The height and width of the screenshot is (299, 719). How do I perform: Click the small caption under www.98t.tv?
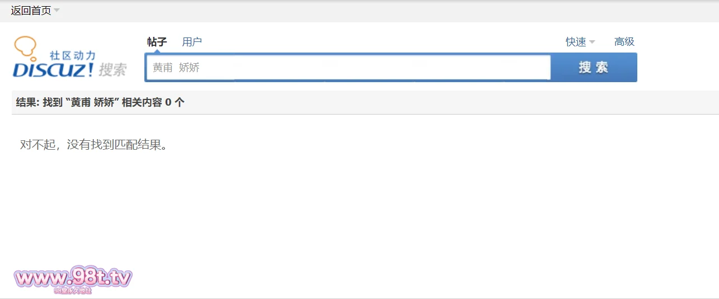pos(73,291)
